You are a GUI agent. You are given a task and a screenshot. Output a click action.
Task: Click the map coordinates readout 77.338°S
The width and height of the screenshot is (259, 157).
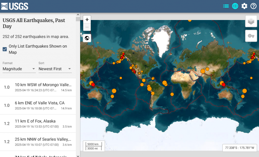[240, 148]
